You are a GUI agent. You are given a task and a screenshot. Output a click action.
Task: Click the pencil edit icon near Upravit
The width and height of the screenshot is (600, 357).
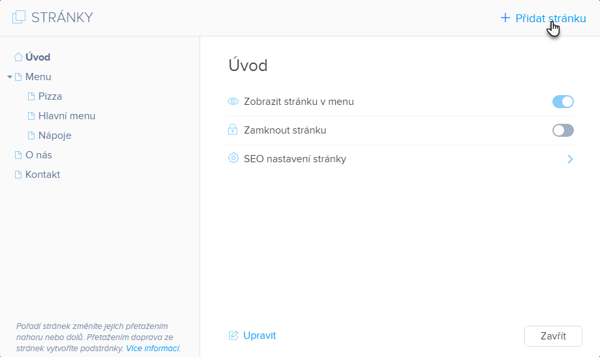pyautogui.click(x=233, y=336)
